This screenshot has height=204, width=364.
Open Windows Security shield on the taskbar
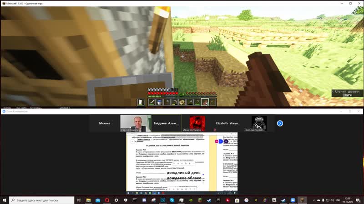(x=126, y=200)
